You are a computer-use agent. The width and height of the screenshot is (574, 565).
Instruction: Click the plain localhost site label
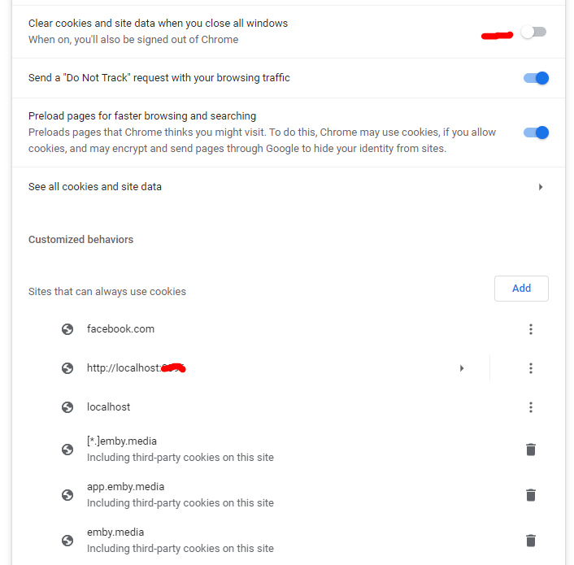point(108,407)
